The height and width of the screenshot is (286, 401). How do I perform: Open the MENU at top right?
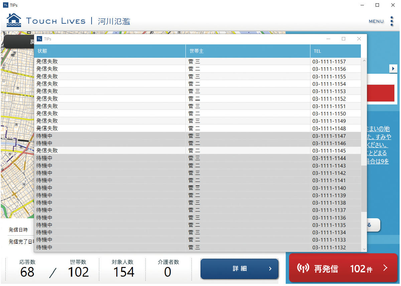click(376, 21)
